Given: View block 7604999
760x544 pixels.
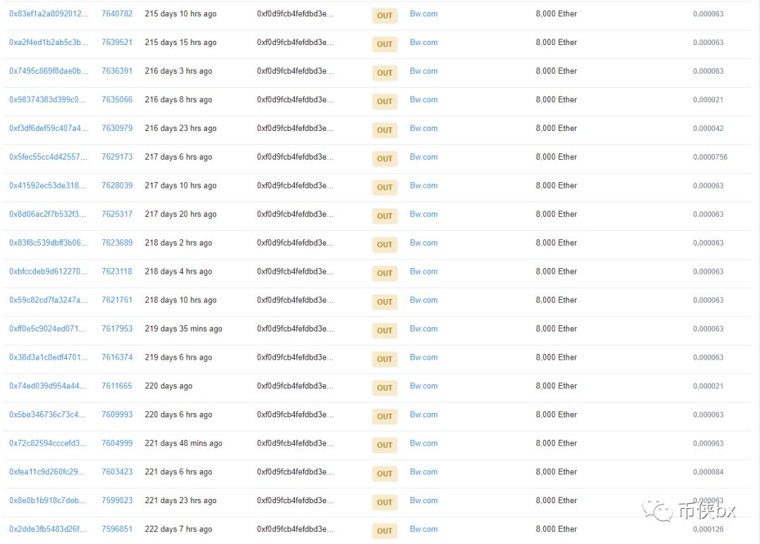Looking at the screenshot, I should (x=117, y=443).
